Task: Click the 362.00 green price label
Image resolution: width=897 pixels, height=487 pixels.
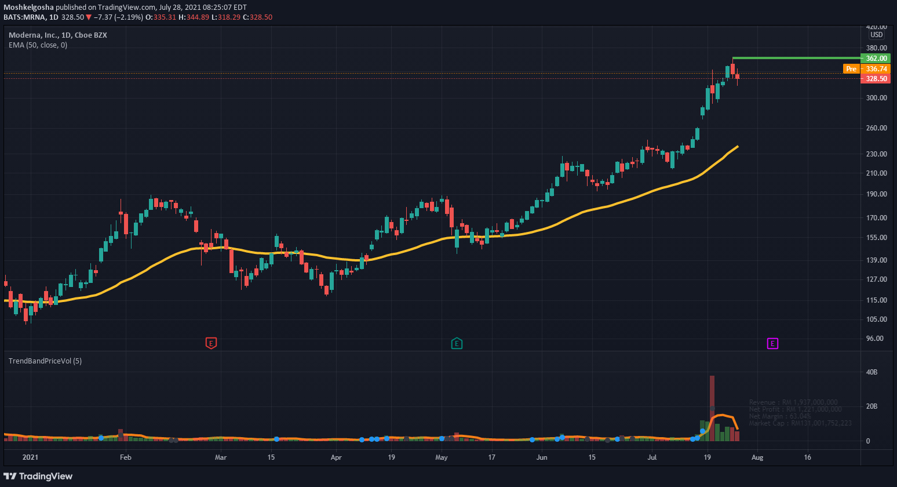Action: [876, 58]
